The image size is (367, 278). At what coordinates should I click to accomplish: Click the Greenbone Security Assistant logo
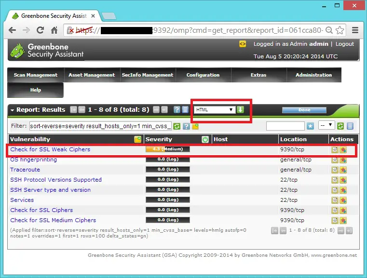tap(47, 50)
